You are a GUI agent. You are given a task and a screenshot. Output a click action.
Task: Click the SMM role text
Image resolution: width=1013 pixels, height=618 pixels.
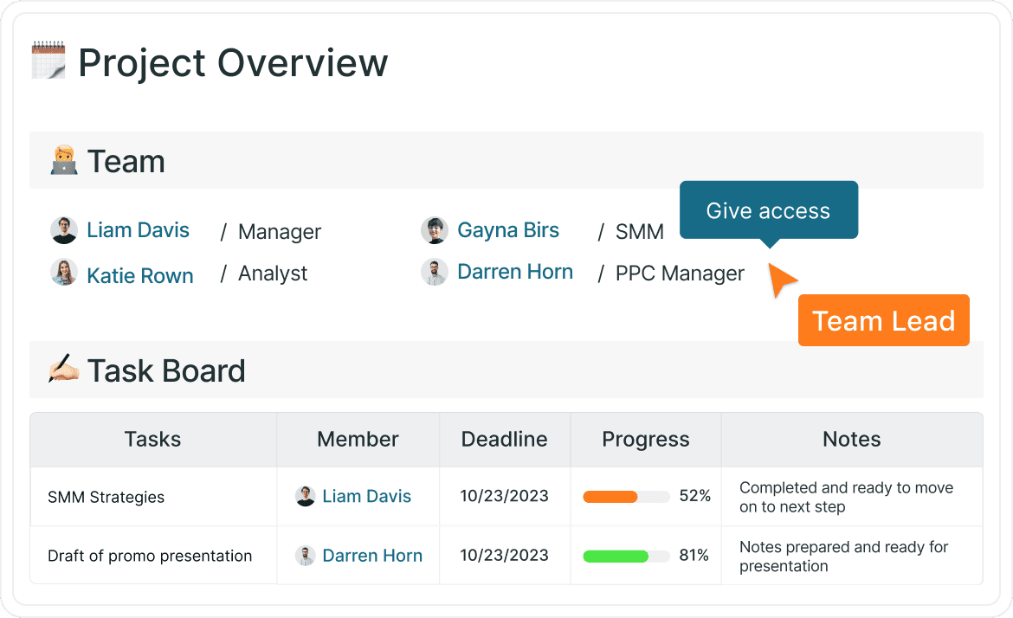(x=640, y=231)
